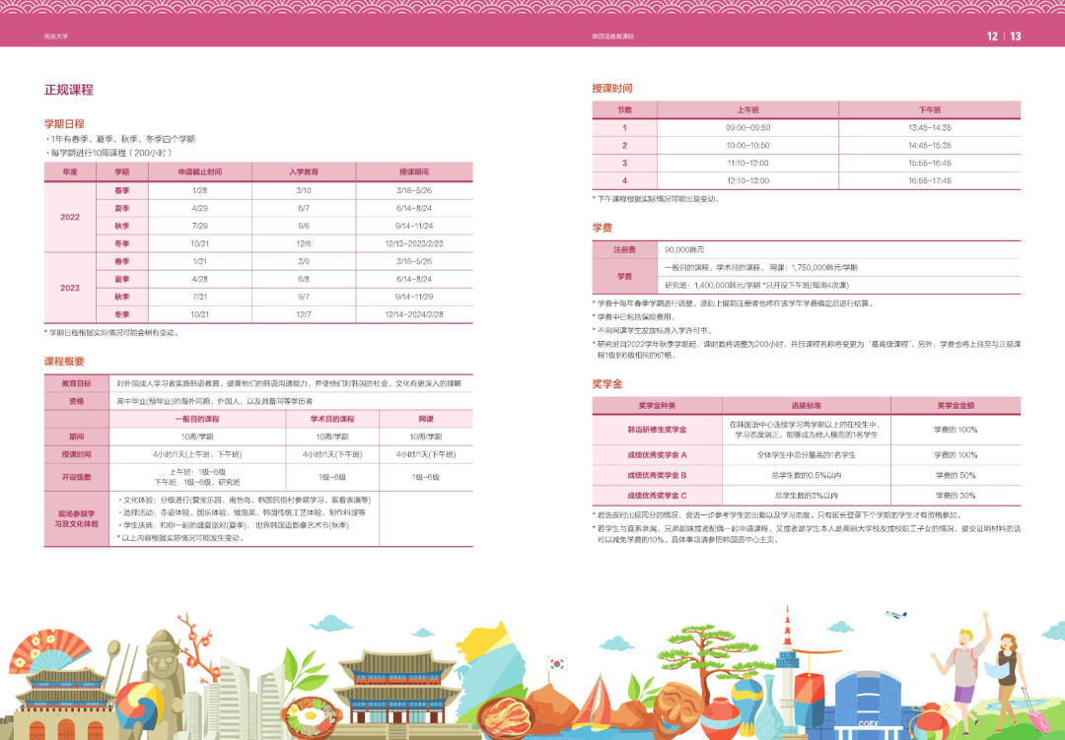Select the 总学生数的3%以内 criteria cell
This screenshot has height=740, width=1065.
point(807,496)
